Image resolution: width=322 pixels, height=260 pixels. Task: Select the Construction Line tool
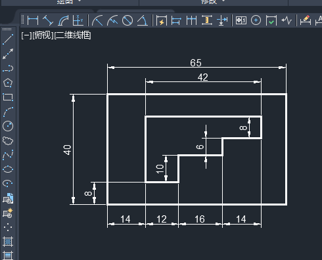pos(8,54)
